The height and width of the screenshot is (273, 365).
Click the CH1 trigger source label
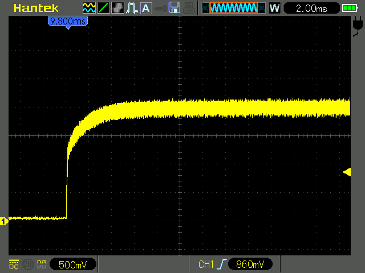(206, 264)
